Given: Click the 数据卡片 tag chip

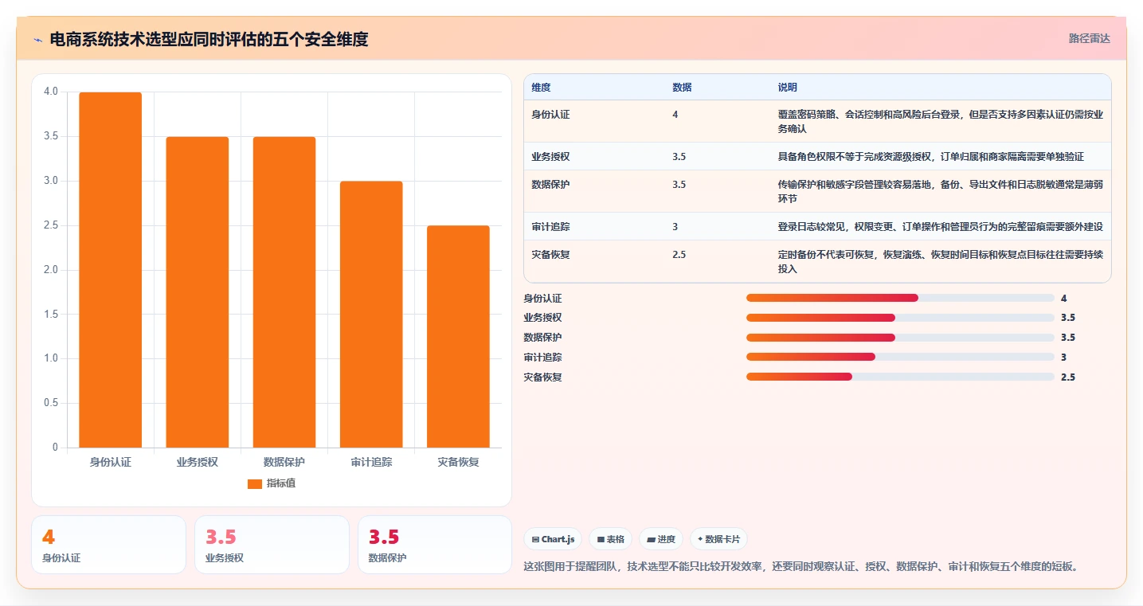Looking at the screenshot, I should click(x=718, y=539).
